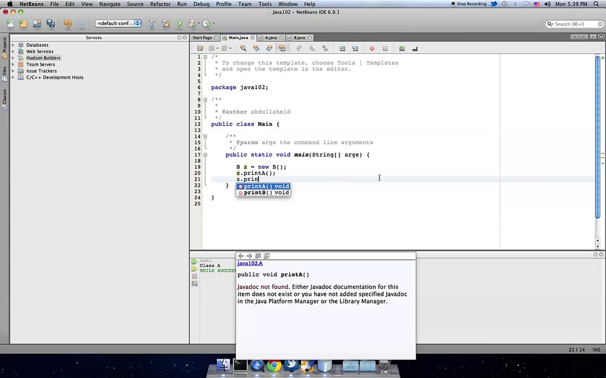Open Find in the editor toolbar magnifier icon
606x378 pixels.
243,48
